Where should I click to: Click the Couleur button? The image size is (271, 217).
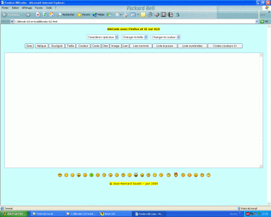click(83, 46)
